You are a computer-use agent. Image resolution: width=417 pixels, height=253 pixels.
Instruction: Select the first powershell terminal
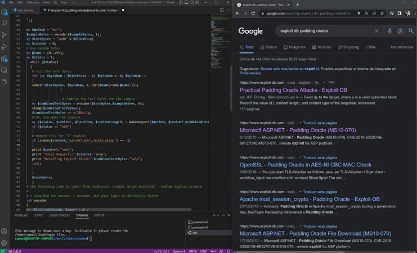coord(208,222)
